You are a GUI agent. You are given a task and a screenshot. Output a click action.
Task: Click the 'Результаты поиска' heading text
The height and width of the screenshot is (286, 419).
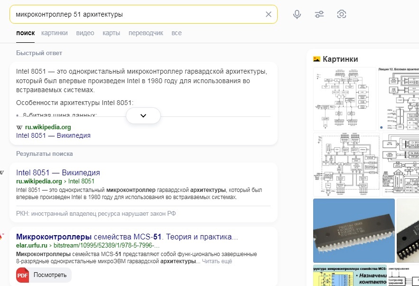pos(44,154)
